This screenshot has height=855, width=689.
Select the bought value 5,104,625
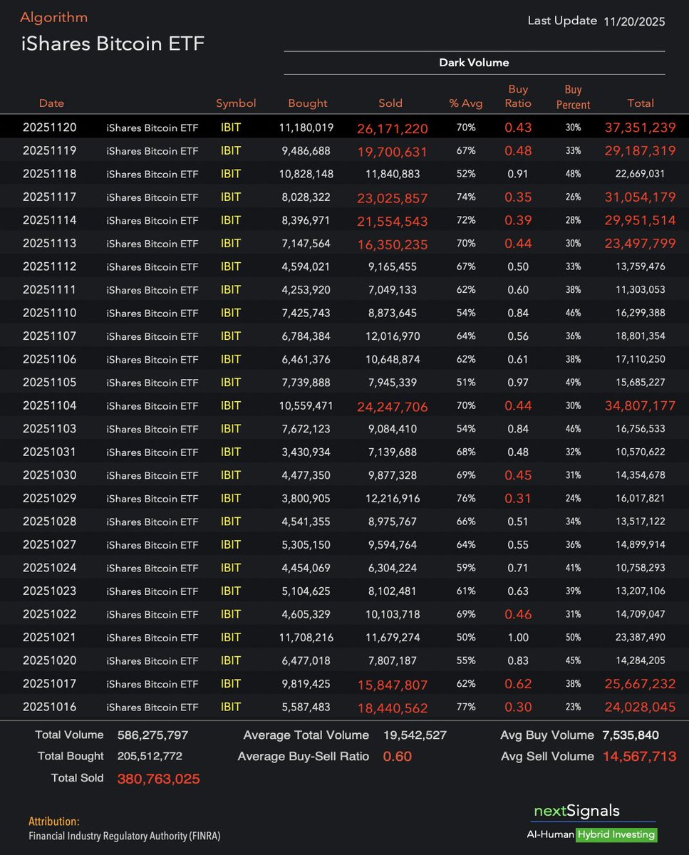pos(306,591)
